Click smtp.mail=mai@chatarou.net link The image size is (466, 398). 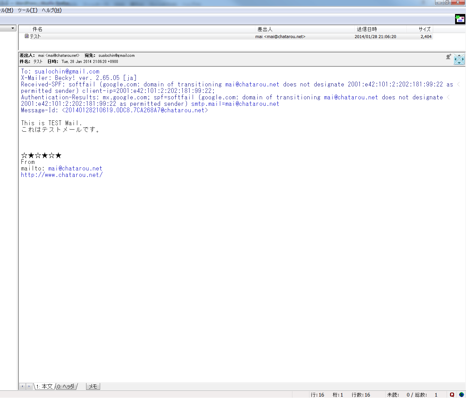tap(235, 104)
